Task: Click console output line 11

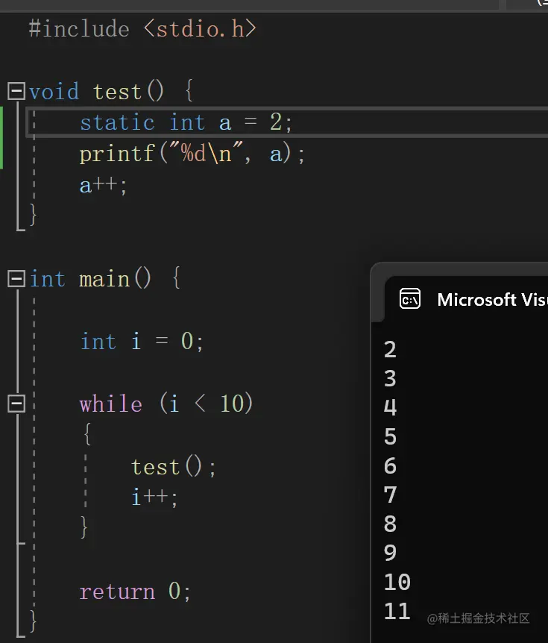Action: click(397, 612)
